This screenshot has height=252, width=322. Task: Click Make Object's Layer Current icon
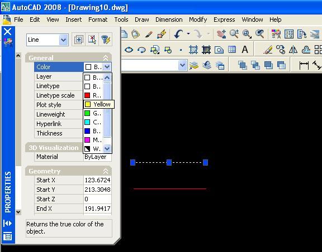(194, 65)
